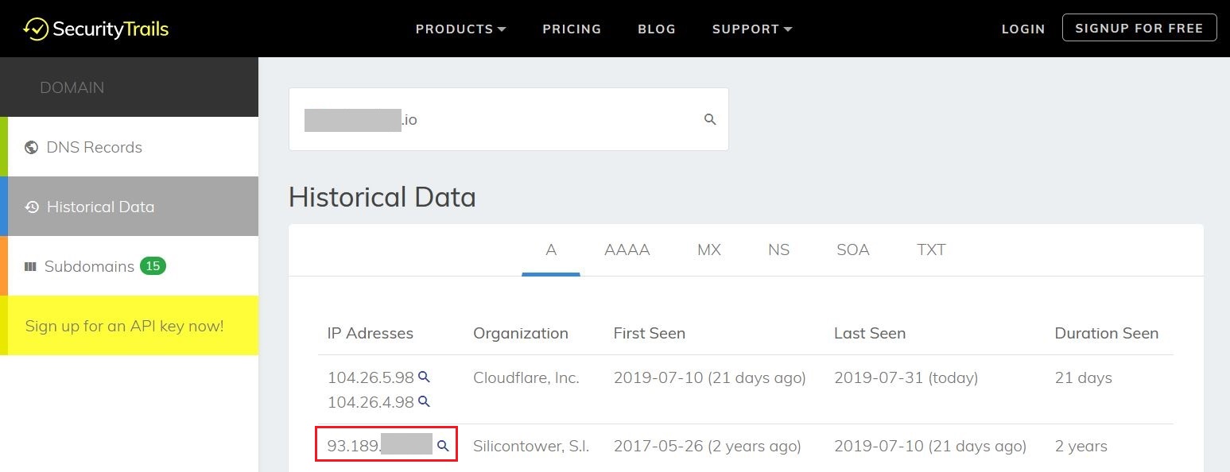Image resolution: width=1230 pixels, height=472 pixels.
Task: Click the Subdomains columns icon
Action: point(30,266)
